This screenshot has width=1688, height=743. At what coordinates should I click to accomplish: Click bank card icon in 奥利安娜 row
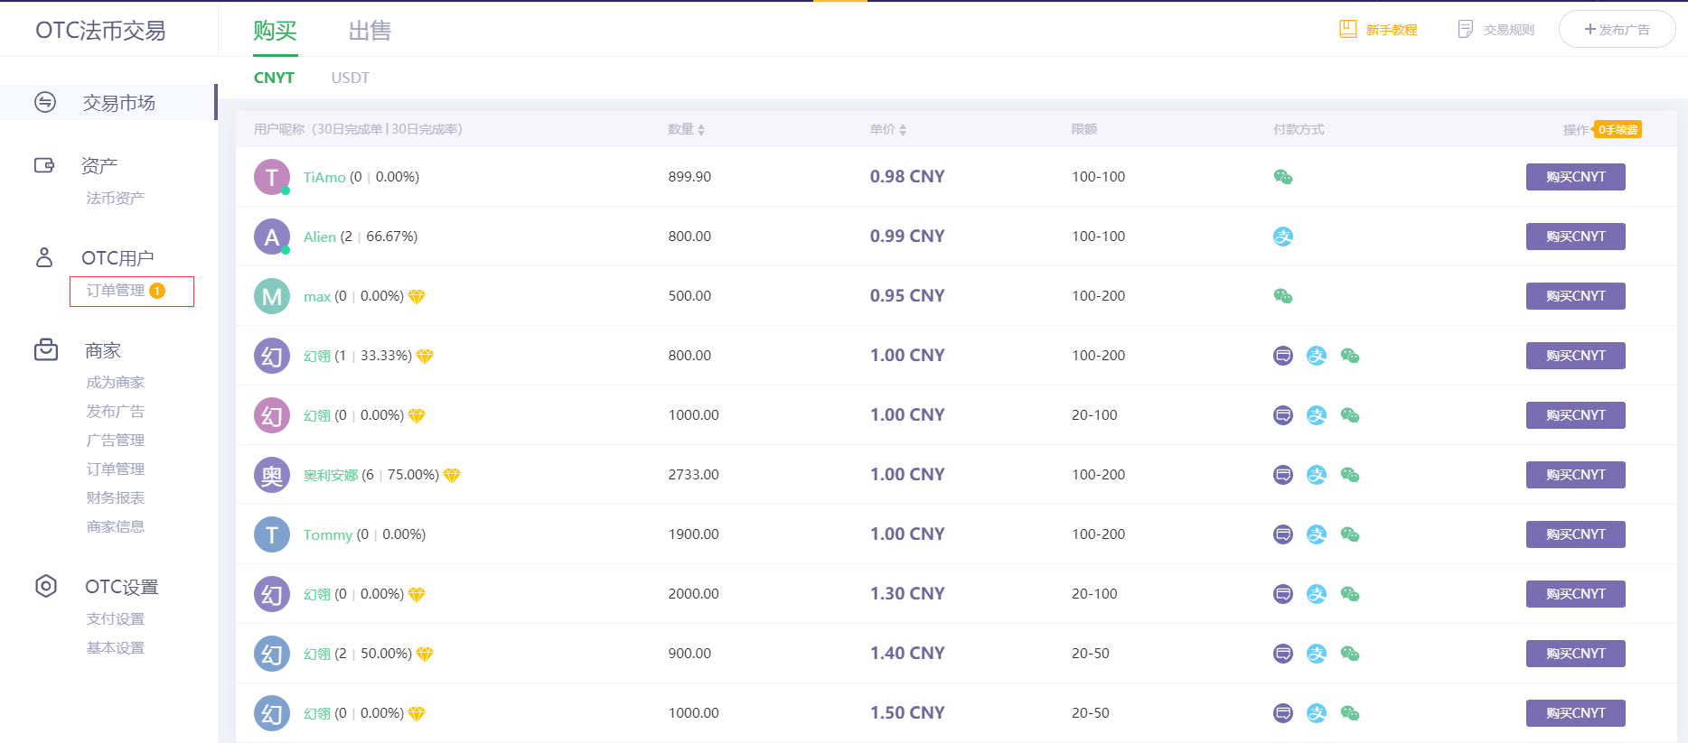point(1283,475)
